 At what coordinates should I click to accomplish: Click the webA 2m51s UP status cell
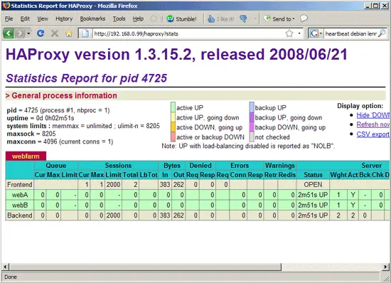[x=313, y=195]
